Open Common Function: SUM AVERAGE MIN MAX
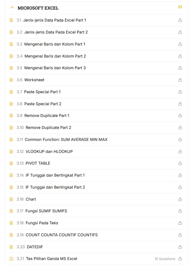Image resolution: width=195 pixels, height=266 pixels. (x=66, y=140)
